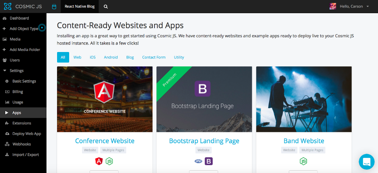The height and width of the screenshot is (173, 378).
Task: Click the Cosmic JS atom logo
Action: click(x=8, y=6)
